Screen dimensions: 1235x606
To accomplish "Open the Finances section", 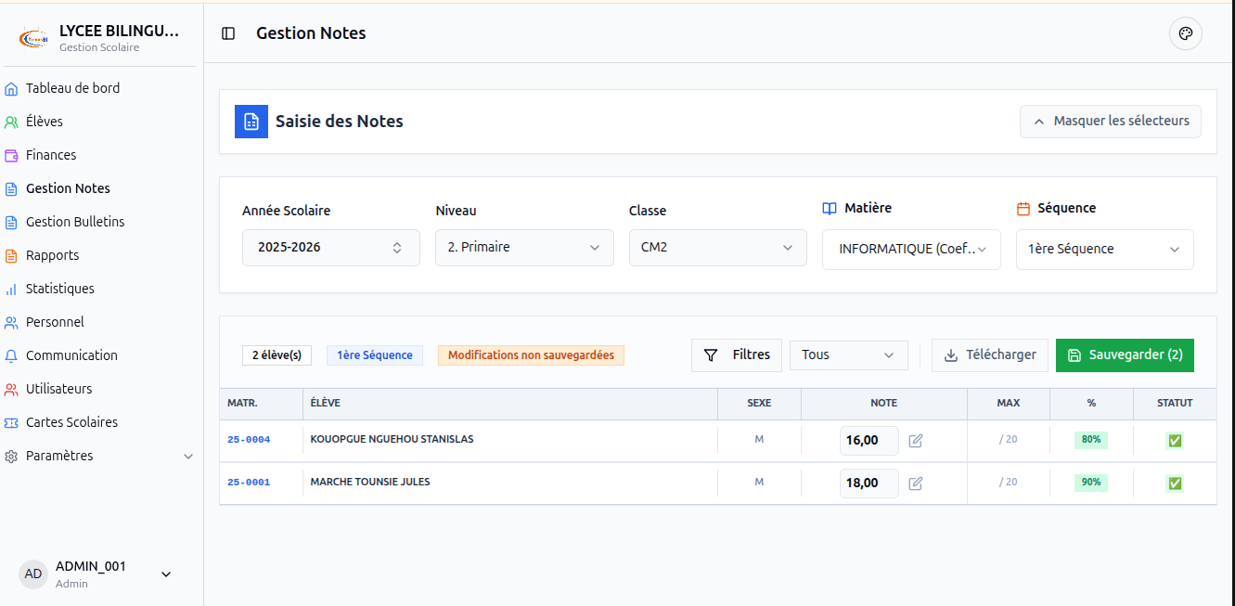I will (51, 156).
